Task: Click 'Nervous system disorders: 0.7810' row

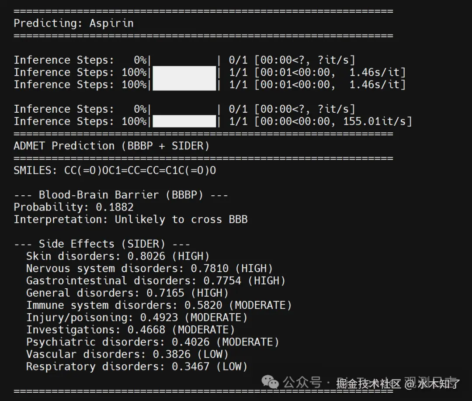Action: click(149, 268)
